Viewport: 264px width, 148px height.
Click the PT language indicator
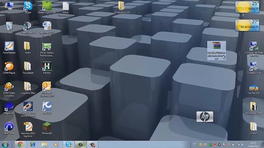click(x=195, y=144)
